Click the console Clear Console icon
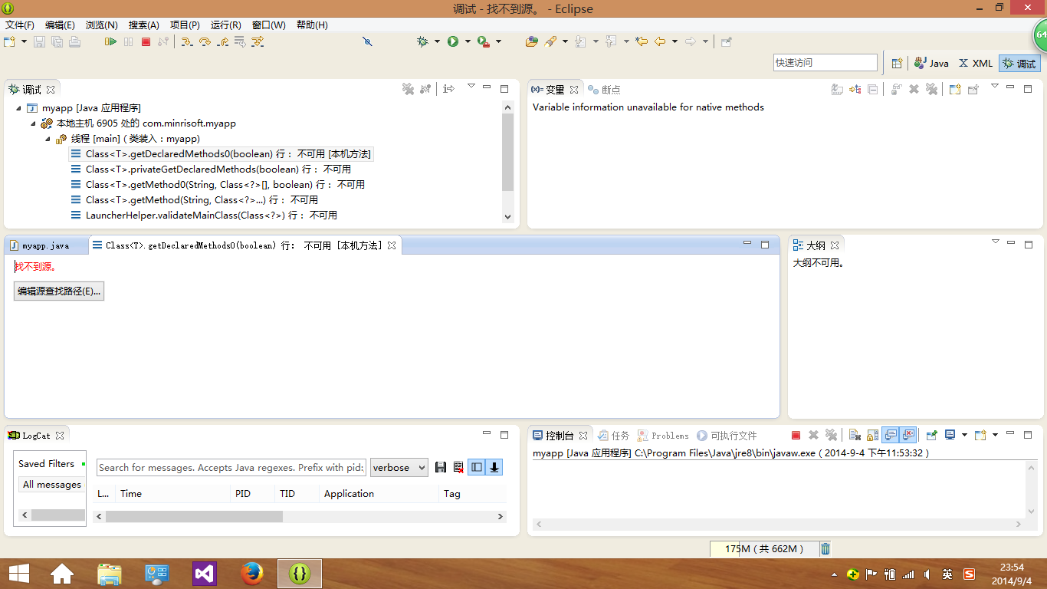Image resolution: width=1047 pixels, height=589 pixels. pos(855,435)
